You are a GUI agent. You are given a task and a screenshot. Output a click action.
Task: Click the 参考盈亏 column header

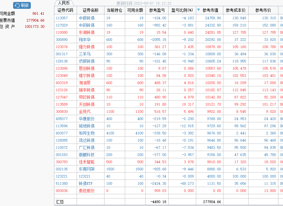pyautogui.click(x=157, y=10)
